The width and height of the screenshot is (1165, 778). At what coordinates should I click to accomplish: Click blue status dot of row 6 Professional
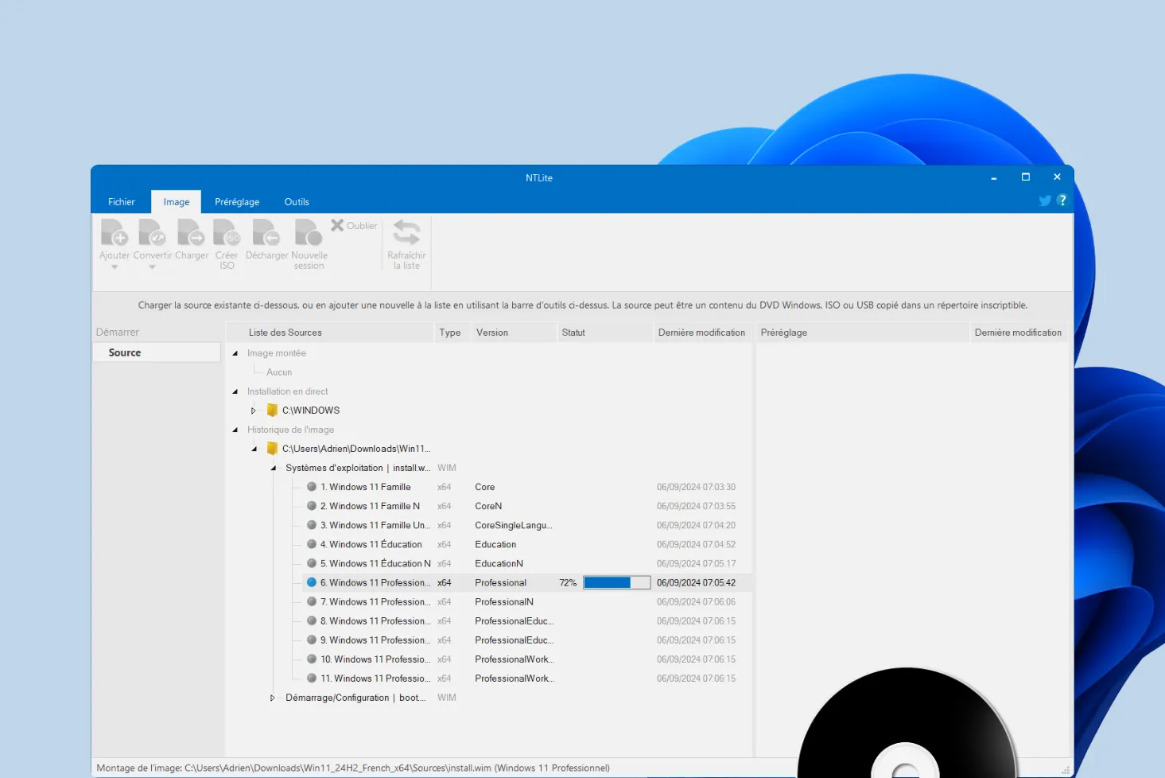pos(312,582)
